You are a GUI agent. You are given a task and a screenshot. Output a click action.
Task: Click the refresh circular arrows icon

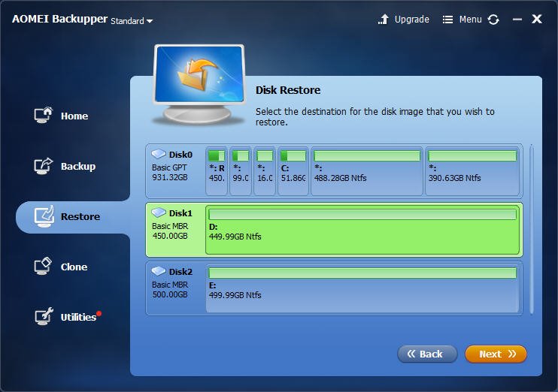click(493, 20)
